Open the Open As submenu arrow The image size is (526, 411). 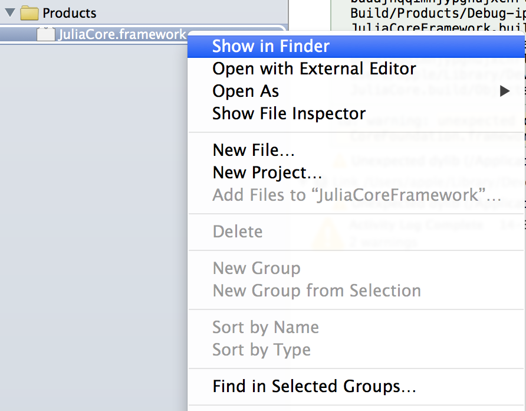coord(505,91)
